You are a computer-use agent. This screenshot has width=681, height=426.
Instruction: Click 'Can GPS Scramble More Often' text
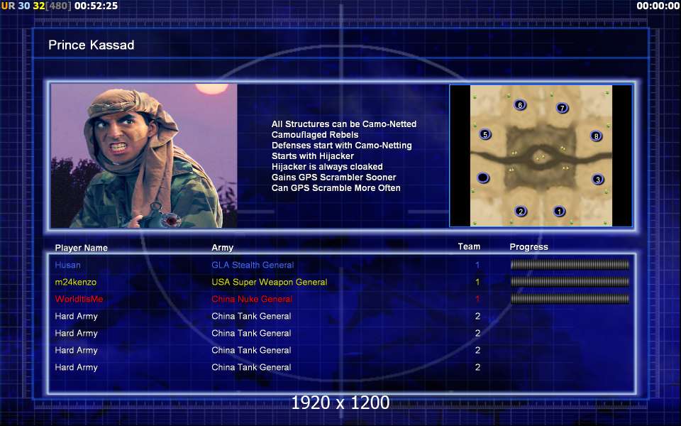pos(336,187)
